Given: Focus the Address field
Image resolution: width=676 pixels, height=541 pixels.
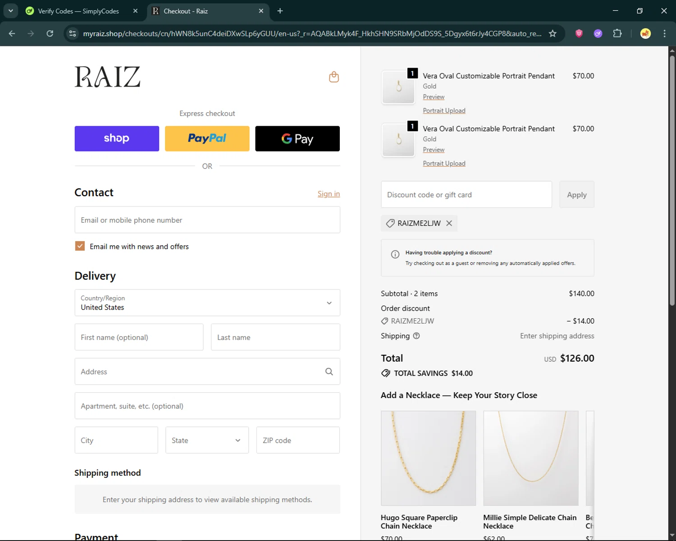Looking at the screenshot, I should point(207,371).
